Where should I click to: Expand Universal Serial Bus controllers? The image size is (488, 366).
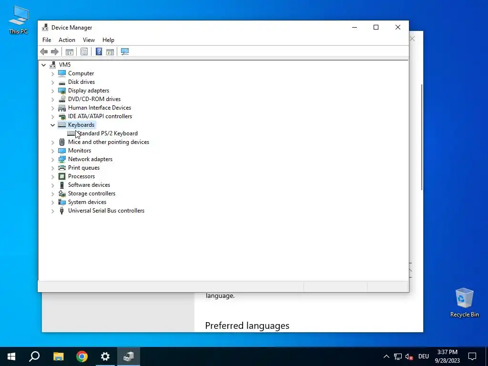pyautogui.click(x=52, y=211)
